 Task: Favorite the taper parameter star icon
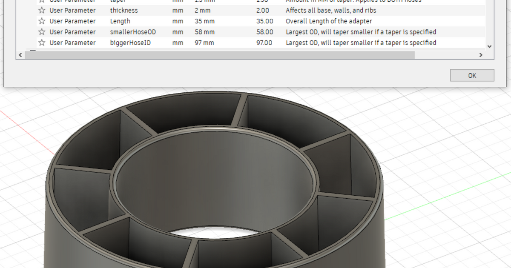point(41,2)
